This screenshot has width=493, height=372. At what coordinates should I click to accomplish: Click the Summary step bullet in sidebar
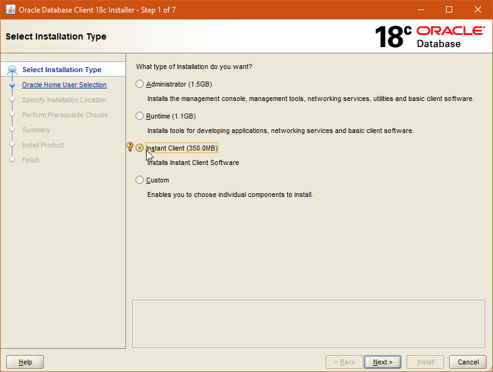coord(13,130)
